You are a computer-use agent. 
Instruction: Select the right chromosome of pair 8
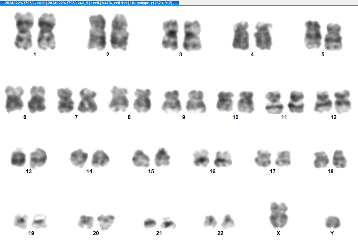point(143,101)
